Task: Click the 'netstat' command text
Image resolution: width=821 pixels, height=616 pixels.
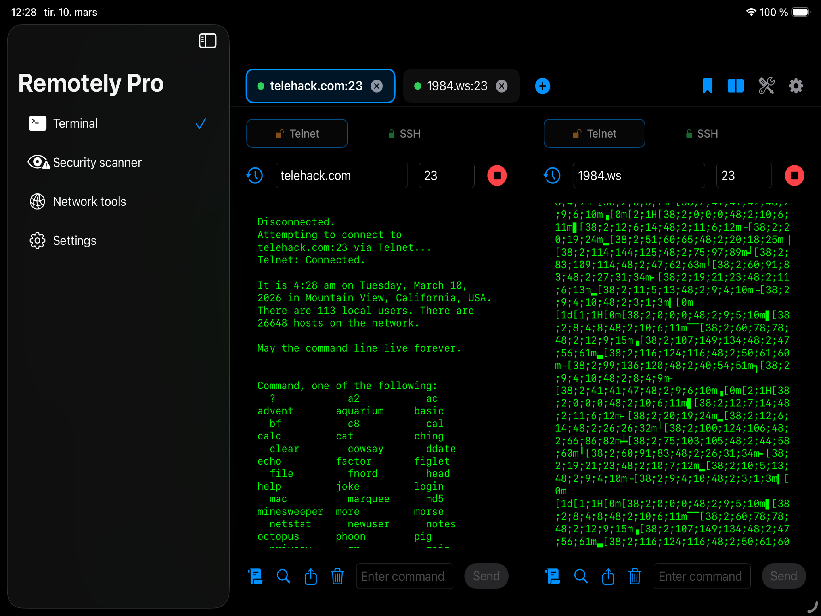Action: (x=290, y=524)
